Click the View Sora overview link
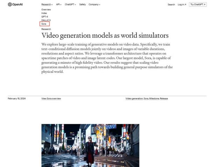This screenshot has height=167, width=210. point(51,99)
